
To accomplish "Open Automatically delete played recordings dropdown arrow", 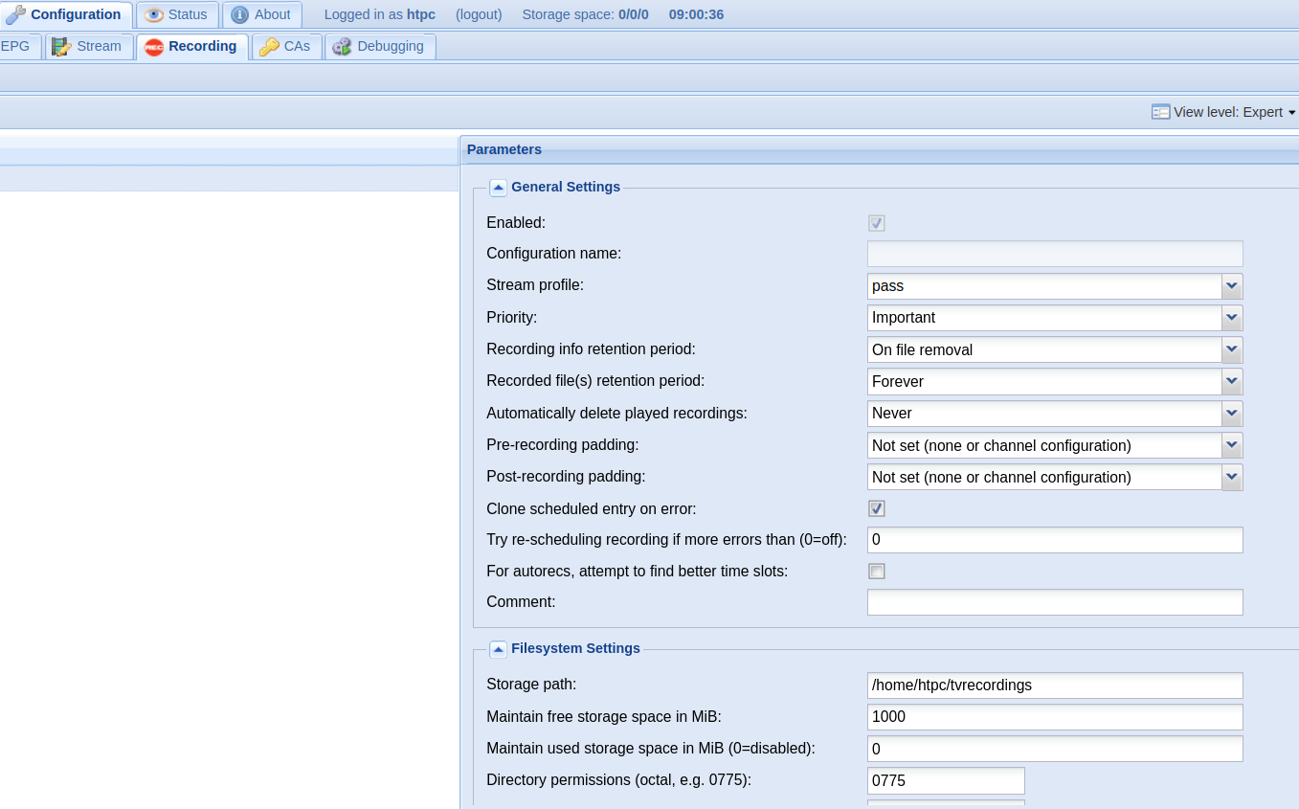I will coord(1232,414).
